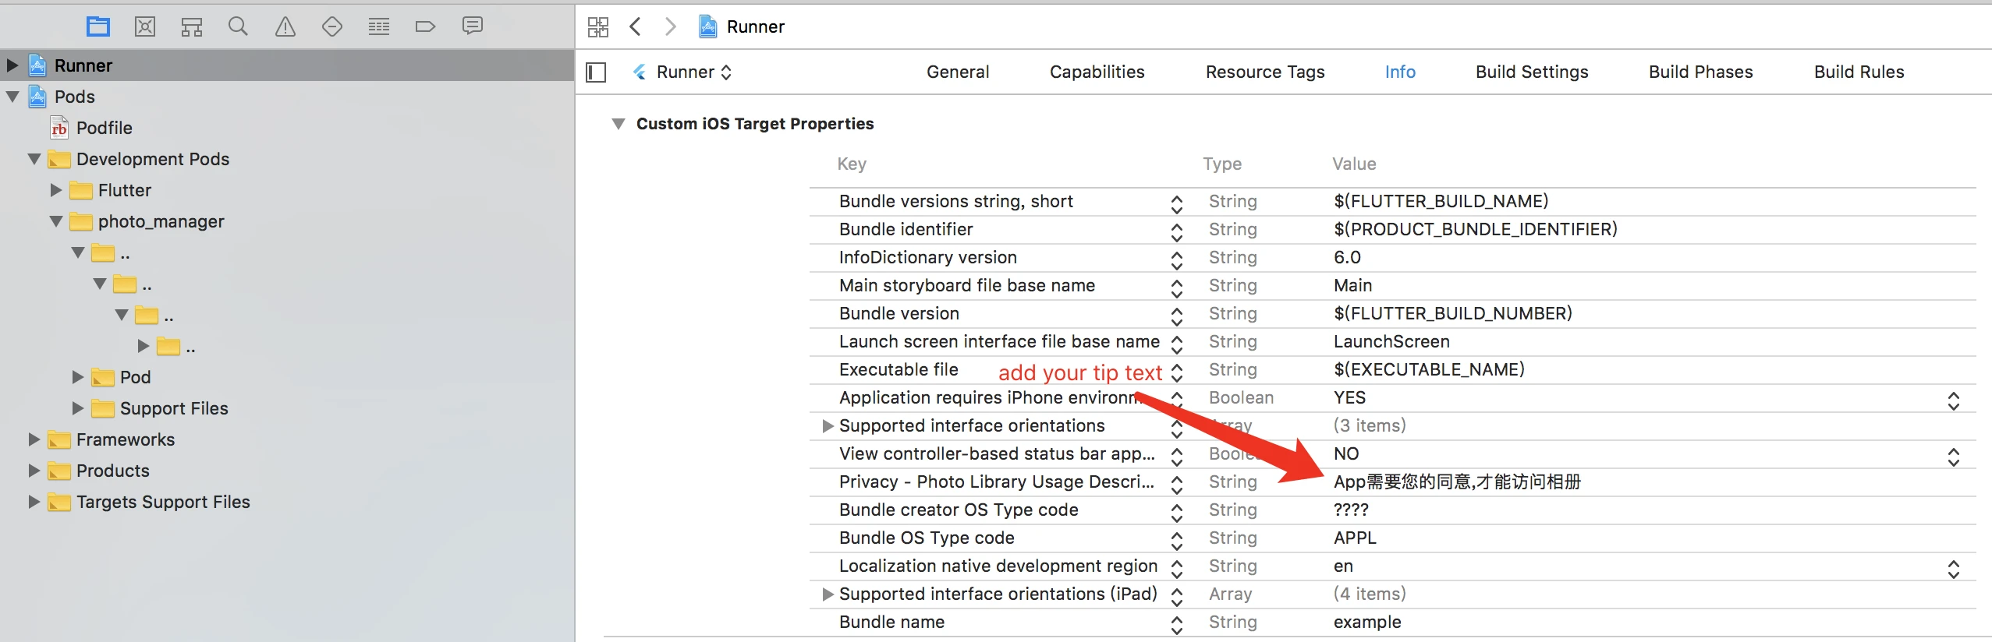This screenshot has height=642, width=1992.
Task: Toggle the targets list sidebar icon
Action: (596, 72)
